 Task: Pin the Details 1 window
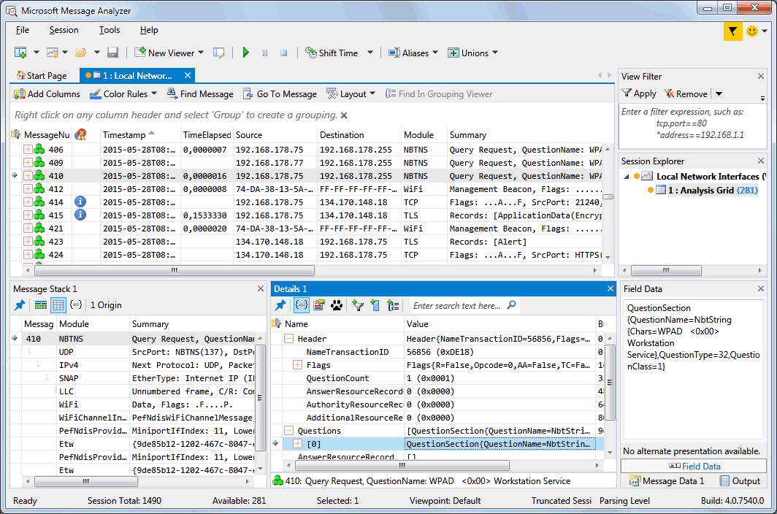tap(280, 305)
